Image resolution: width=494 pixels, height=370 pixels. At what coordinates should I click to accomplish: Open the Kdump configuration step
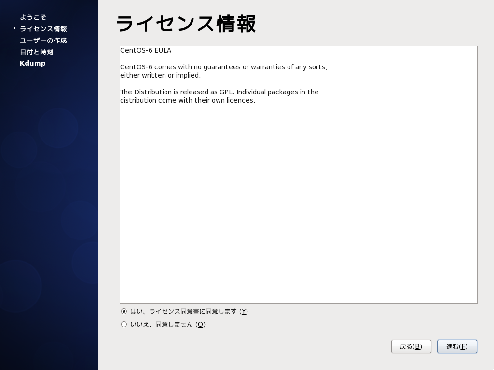tap(32, 63)
